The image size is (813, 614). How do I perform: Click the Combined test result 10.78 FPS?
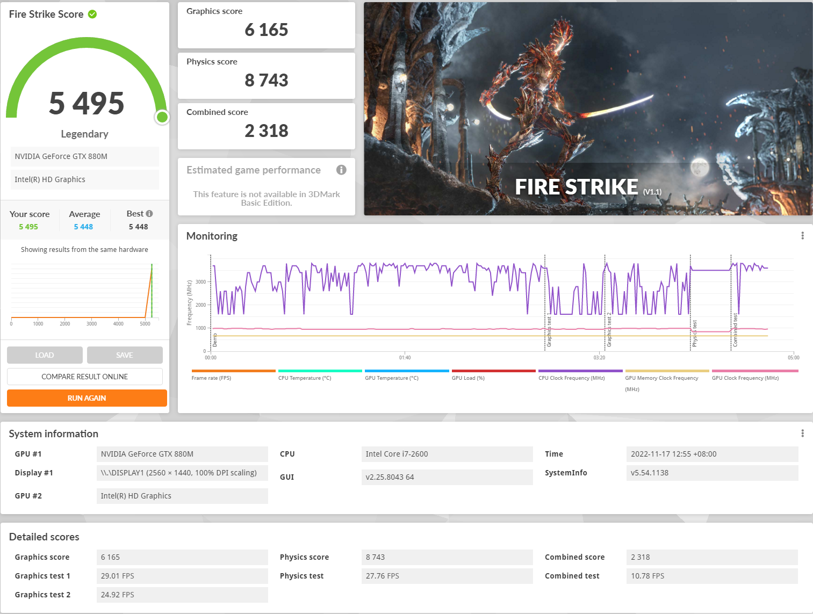(713, 576)
